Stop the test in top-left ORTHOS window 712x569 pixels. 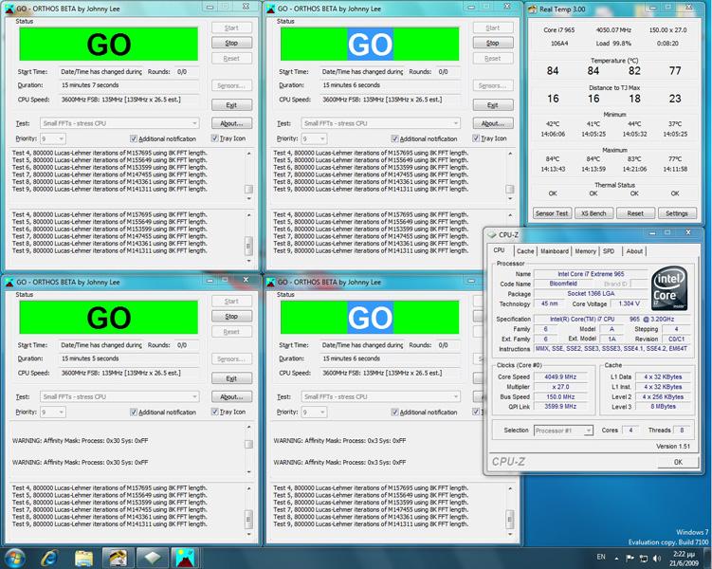click(231, 43)
